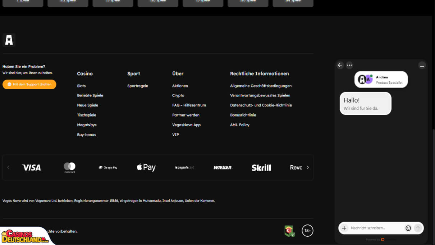This screenshot has height=245, width=435.
Task: Open the MegaWays link
Action: [87, 125]
